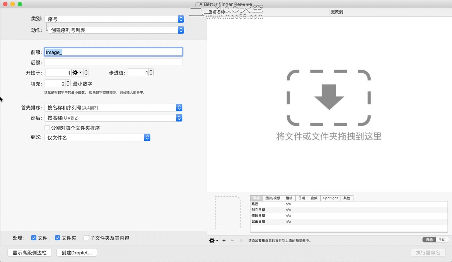The height and width of the screenshot is (262, 452).
Task: Click the 前缀 input field
Action: [x=113, y=52]
